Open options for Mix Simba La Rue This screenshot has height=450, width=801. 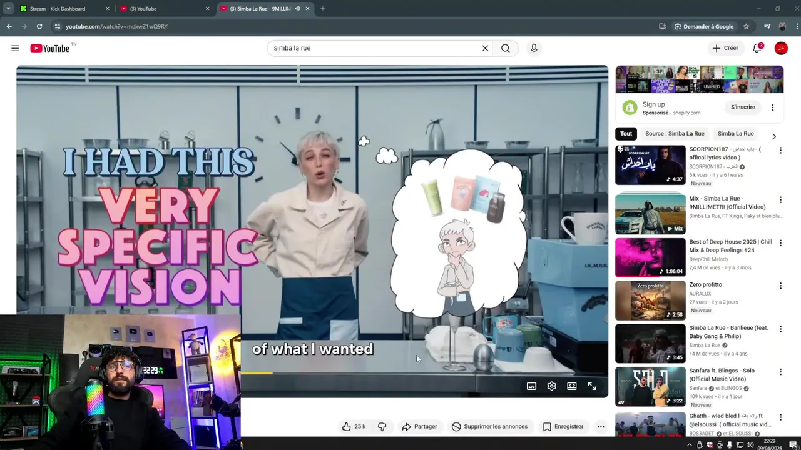pyautogui.click(x=780, y=200)
